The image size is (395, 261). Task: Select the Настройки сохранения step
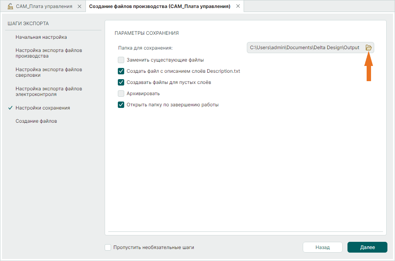coord(43,108)
